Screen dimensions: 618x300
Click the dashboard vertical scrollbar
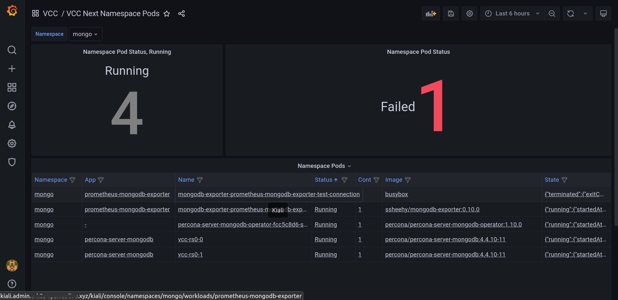[x=616, y=127]
